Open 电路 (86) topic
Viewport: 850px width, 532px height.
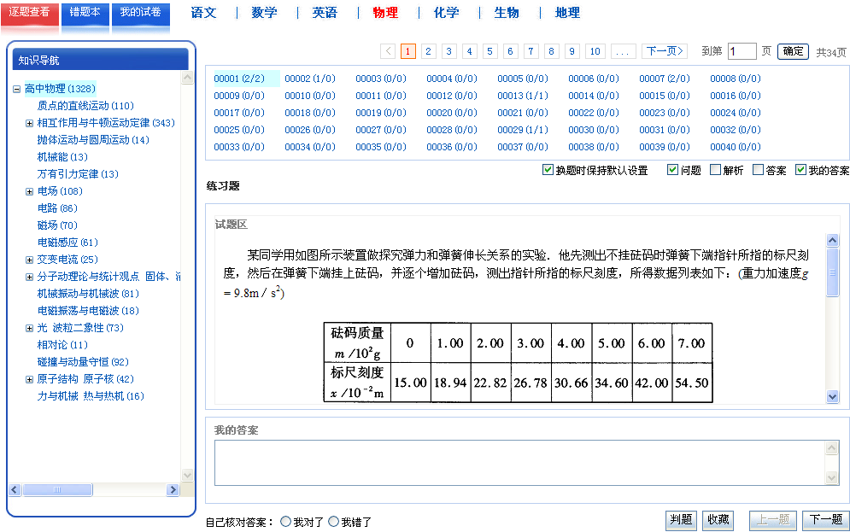tap(57, 208)
